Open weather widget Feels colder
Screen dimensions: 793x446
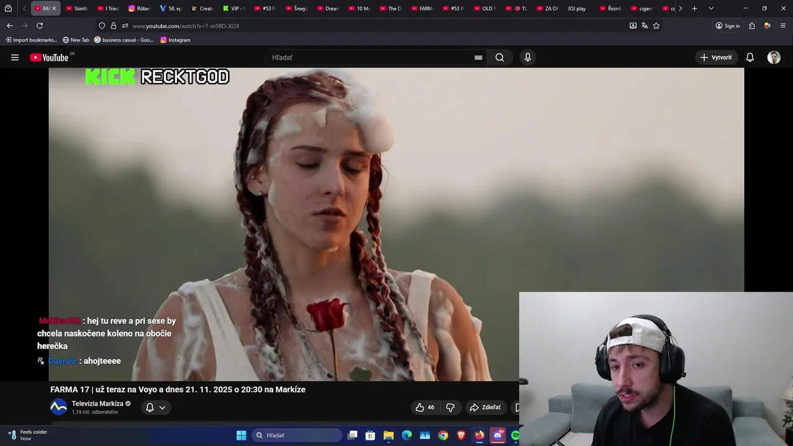point(28,435)
